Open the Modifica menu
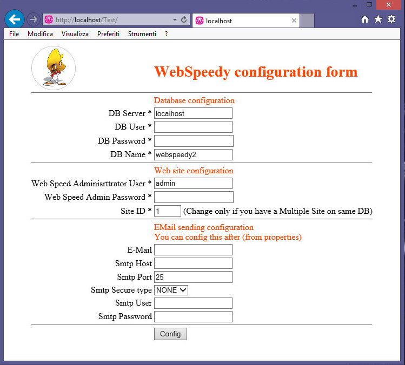The height and width of the screenshot is (365, 405). coord(41,34)
